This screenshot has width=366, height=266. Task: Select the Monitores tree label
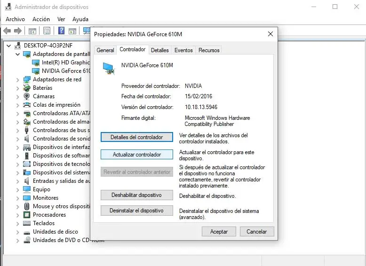tap(46, 198)
